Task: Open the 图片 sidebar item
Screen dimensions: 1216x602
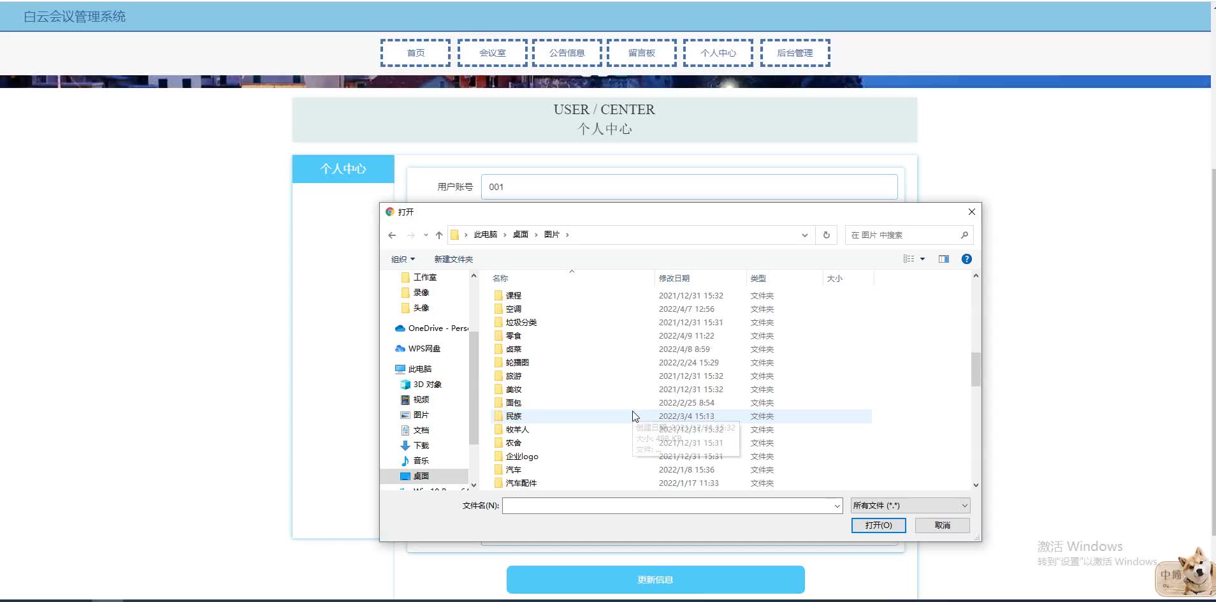Action: point(407,415)
